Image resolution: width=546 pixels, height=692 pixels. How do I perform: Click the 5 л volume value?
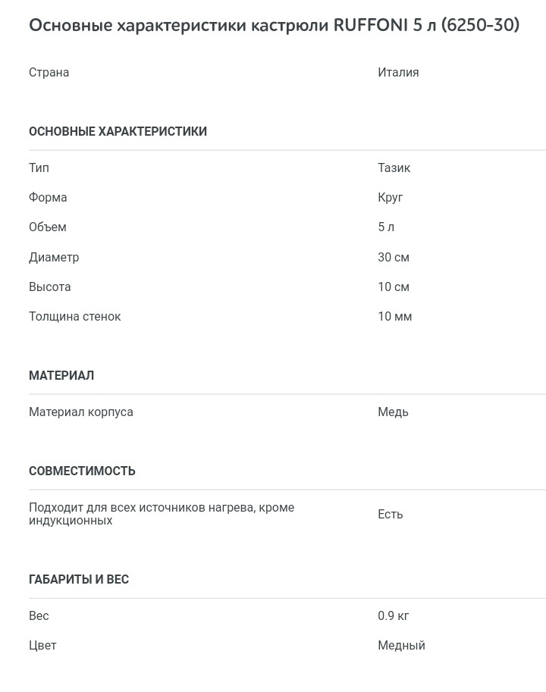tap(386, 227)
